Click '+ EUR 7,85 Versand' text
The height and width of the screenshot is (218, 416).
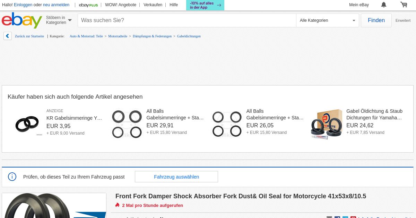pos(365,133)
